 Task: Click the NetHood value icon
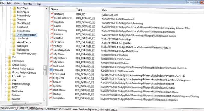(51, 66)
